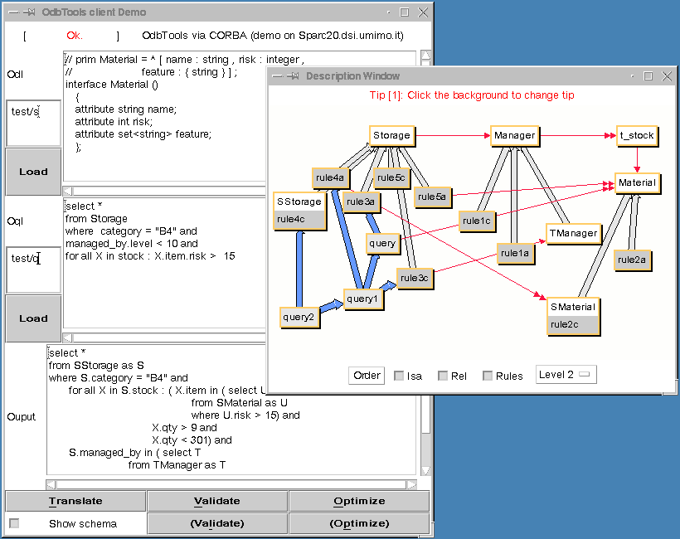Image resolution: width=680 pixels, height=539 pixels.
Task: Toggle the Isa checkbox
Action: pyautogui.click(x=399, y=376)
